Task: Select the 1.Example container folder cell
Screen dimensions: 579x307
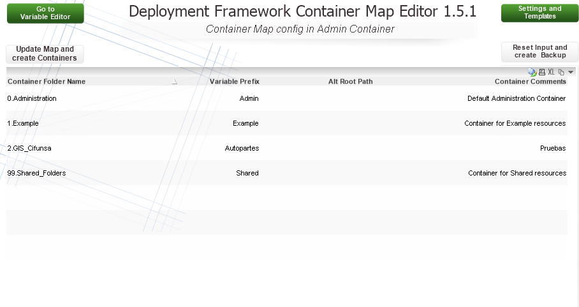Action: click(x=23, y=124)
